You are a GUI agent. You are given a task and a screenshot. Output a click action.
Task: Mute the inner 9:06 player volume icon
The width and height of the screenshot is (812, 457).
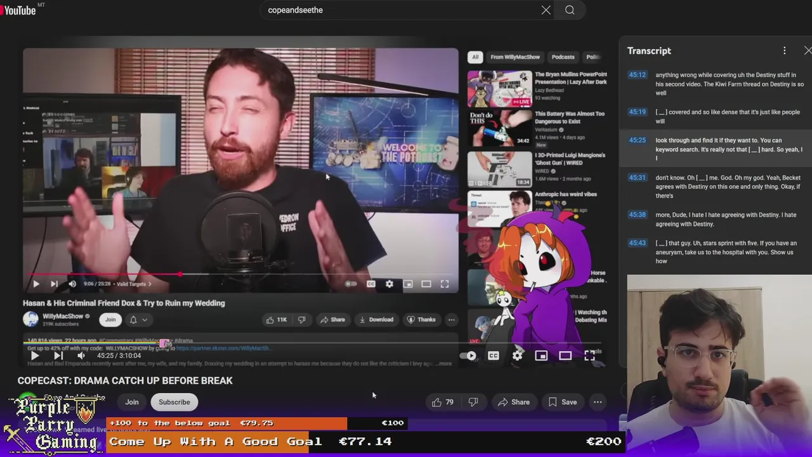pyautogui.click(x=72, y=284)
